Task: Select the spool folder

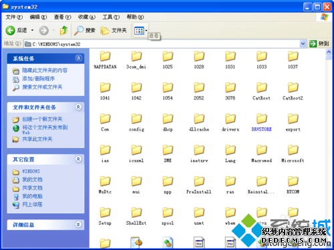Action: (168, 216)
